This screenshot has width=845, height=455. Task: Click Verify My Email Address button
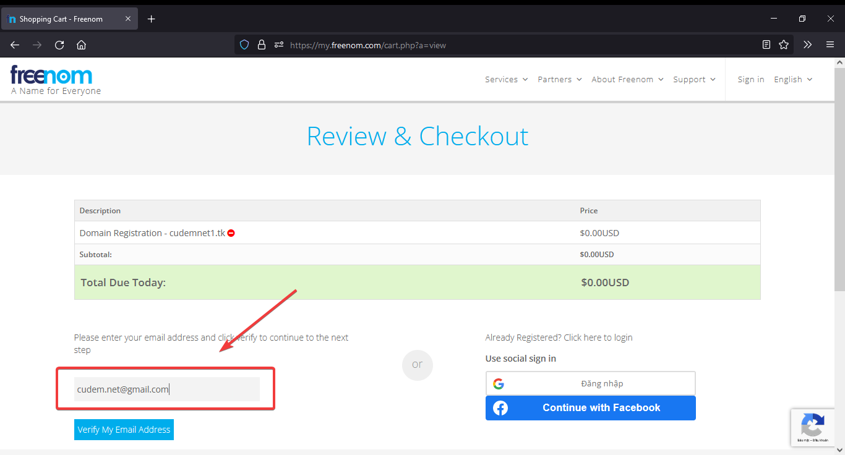pyautogui.click(x=124, y=430)
